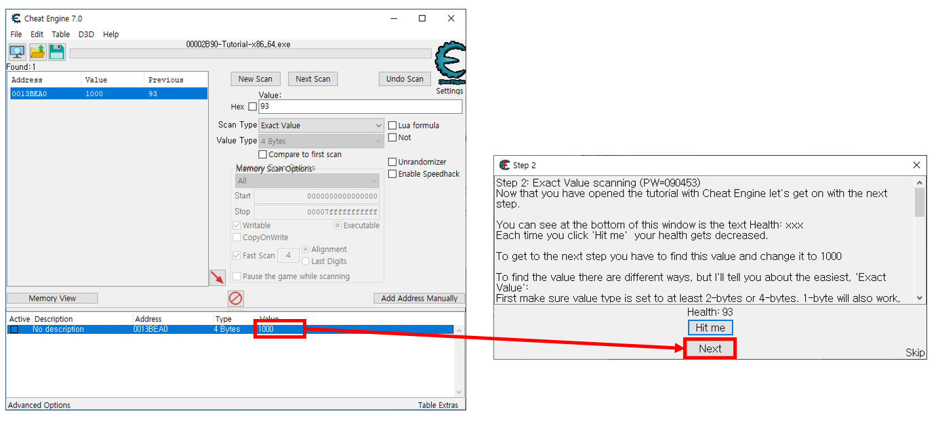The image size is (938, 424).
Task: Enable Compare to first scan
Action: (263, 154)
